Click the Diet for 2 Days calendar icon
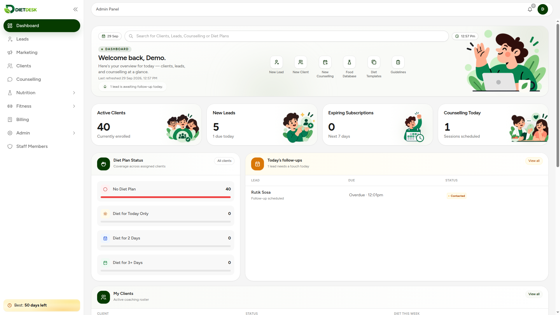 tap(105, 238)
